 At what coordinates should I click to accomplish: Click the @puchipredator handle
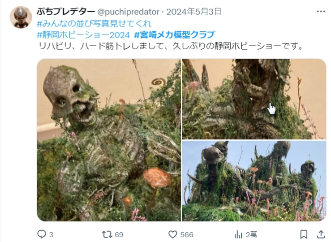[x=128, y=12]
